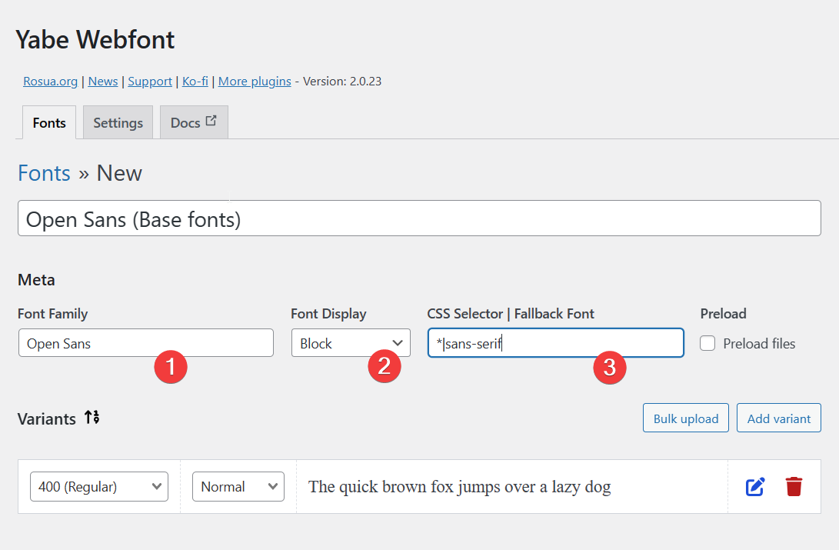Go back via the Fonts breadcrumb link
Screen dimensions: 839x550
pyautogui.click(x=44, y=173)
